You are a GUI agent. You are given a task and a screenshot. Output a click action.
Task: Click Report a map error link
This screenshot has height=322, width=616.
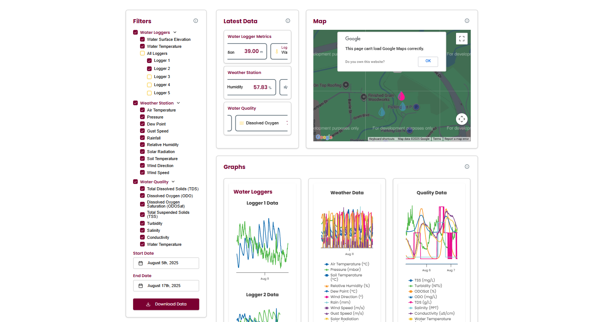[456, 139]
